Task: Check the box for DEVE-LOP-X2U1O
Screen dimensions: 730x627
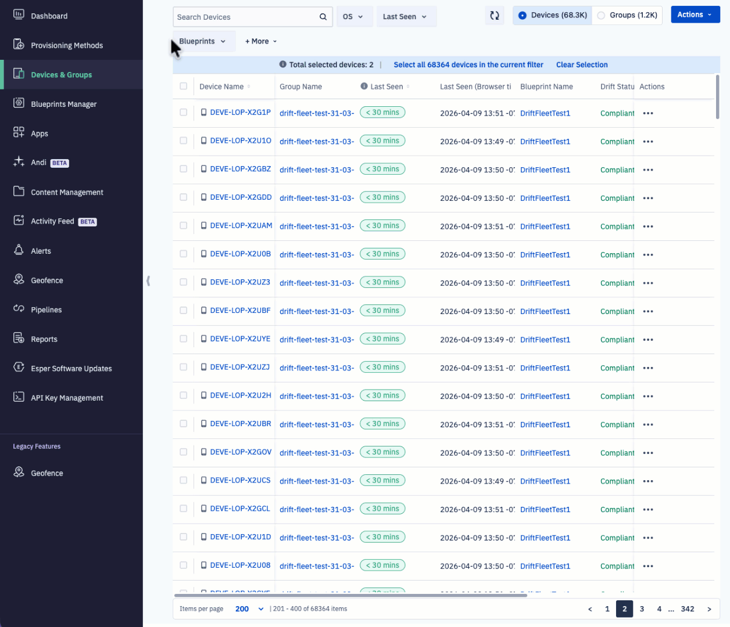Action: pos(184,140)
